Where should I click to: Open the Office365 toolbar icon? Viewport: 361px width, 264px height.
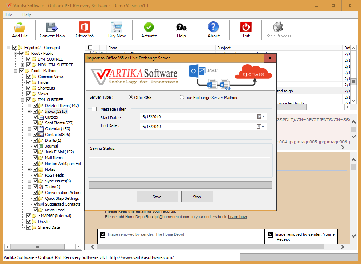[85, 27]
